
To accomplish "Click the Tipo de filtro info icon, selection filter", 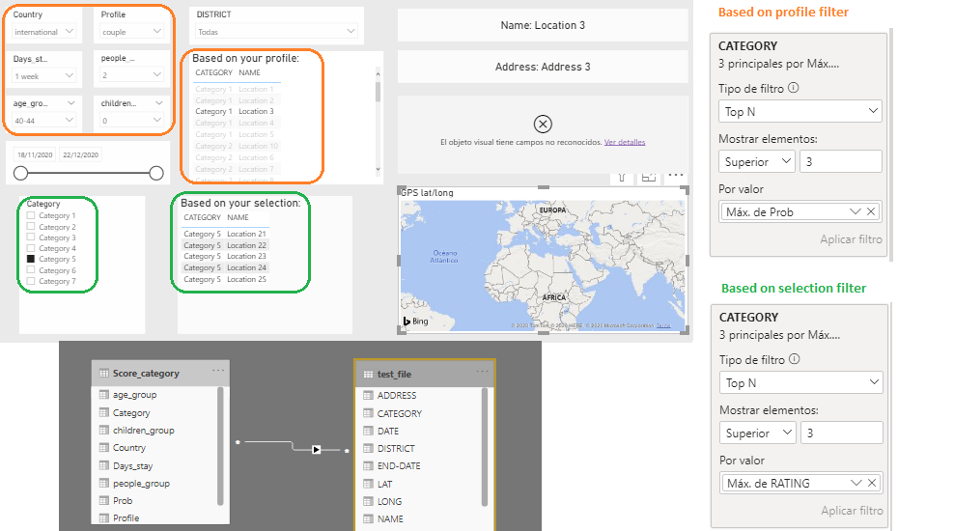I will [794, 359].
